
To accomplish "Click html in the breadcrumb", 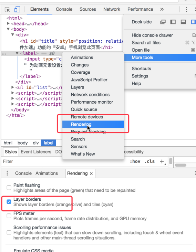I will pos(8,143).
